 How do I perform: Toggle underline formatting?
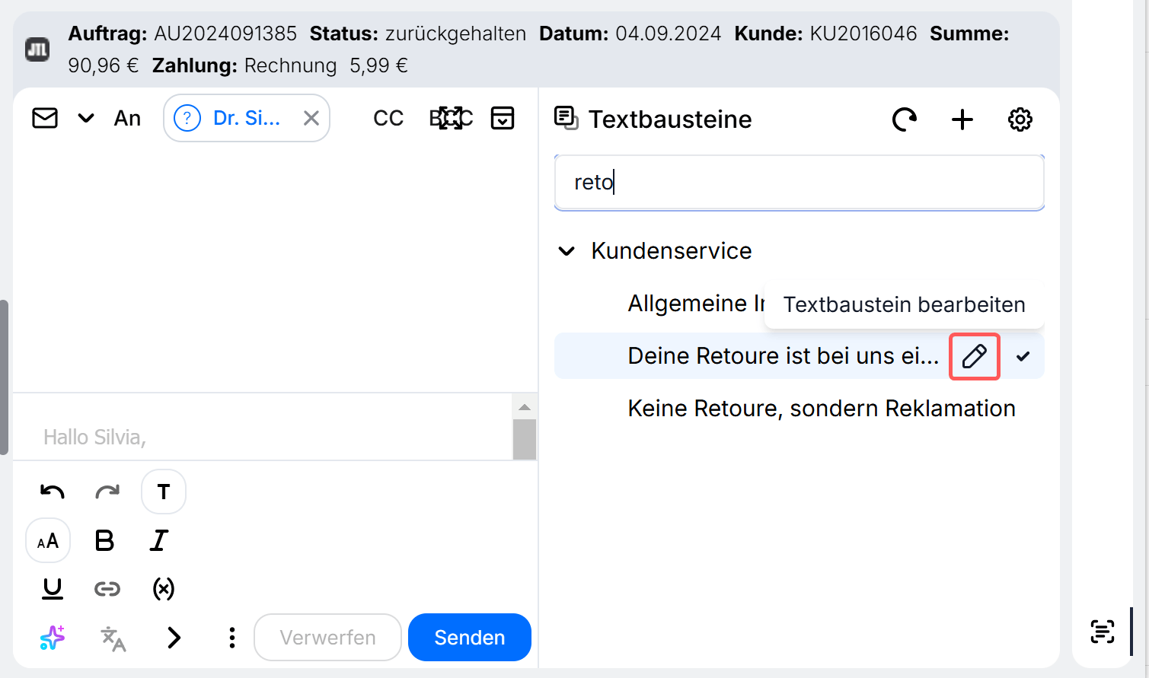point(53,589)
